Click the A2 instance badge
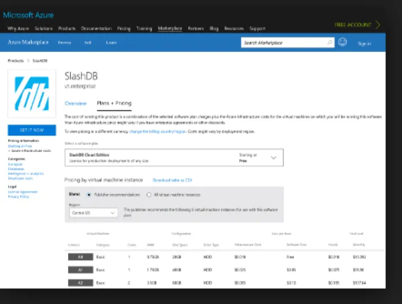 click(80, 283)
